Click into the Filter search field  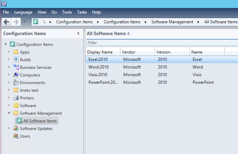(x=160, y=43)
